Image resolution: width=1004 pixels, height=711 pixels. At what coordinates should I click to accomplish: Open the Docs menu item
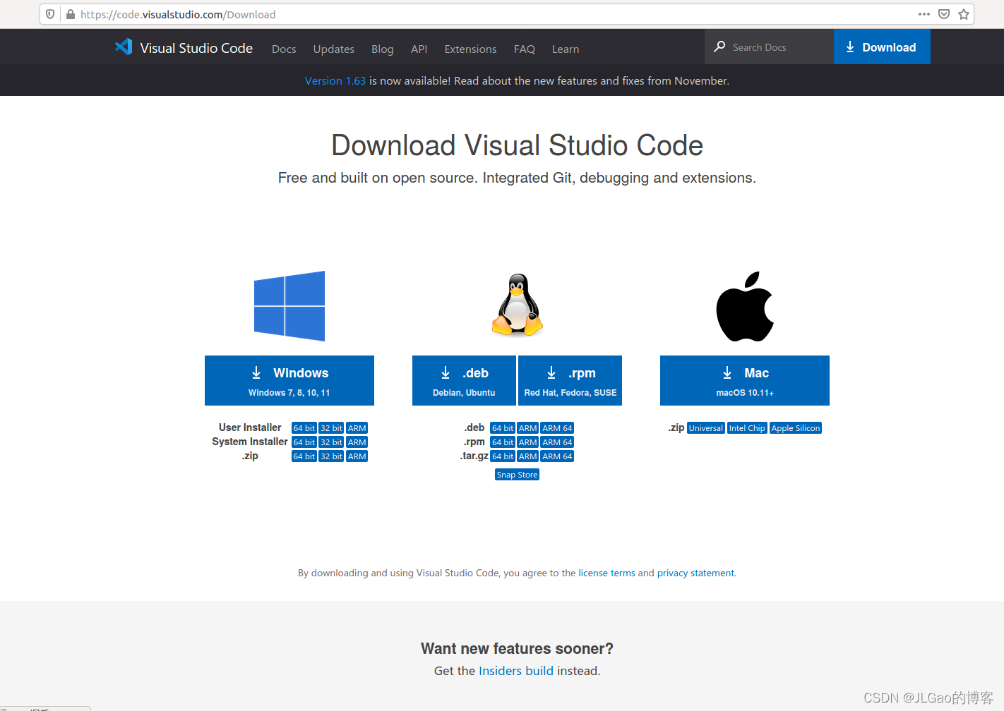284,49
